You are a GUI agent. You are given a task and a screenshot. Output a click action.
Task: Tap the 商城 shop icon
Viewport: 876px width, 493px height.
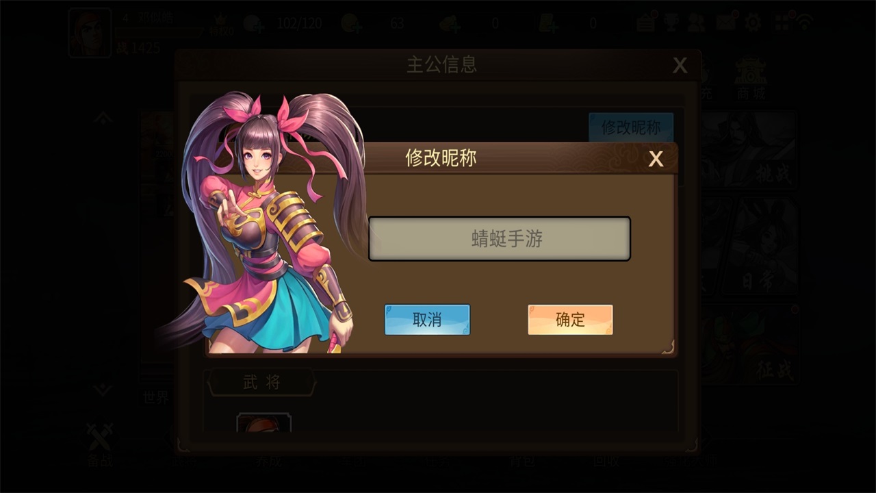pyautogui.click(x=751, y=79)
